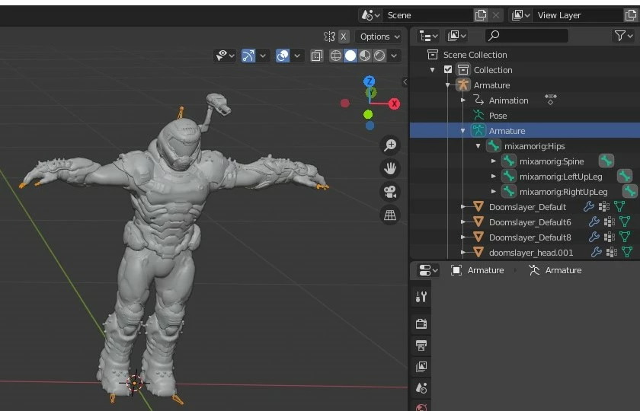Switch perspective/orthographic with the grid icon

pos(390,215)
